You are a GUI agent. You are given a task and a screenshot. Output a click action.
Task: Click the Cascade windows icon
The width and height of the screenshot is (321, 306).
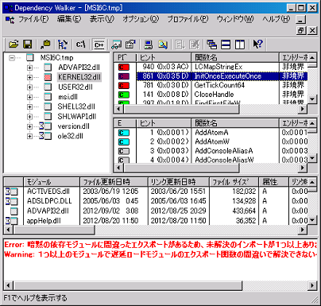click(211, 45)
